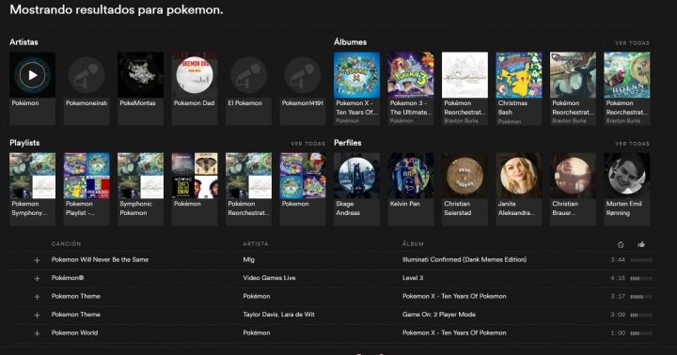Play the Pokémon artist via play button
The image size is (677, 355).
[x=32, y=75]
